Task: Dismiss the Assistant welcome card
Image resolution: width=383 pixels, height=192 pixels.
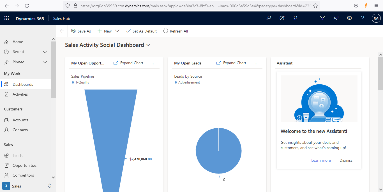Action: [x=346, y=160]
